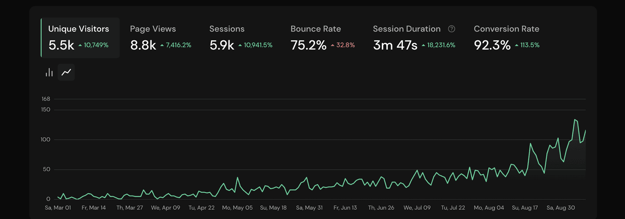
Task: Click trend arrow next to 18,231.6%
Action: coord(423,45)
